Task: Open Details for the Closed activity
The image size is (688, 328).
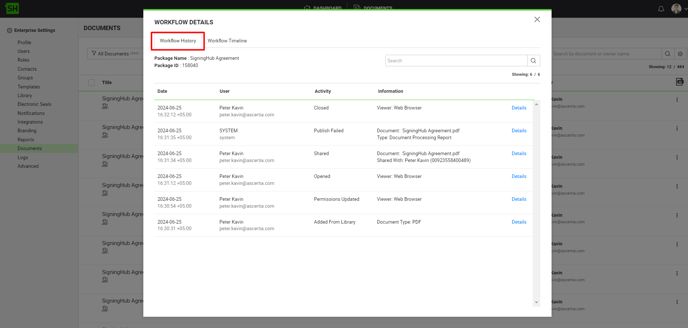Action: click(519, 108)
